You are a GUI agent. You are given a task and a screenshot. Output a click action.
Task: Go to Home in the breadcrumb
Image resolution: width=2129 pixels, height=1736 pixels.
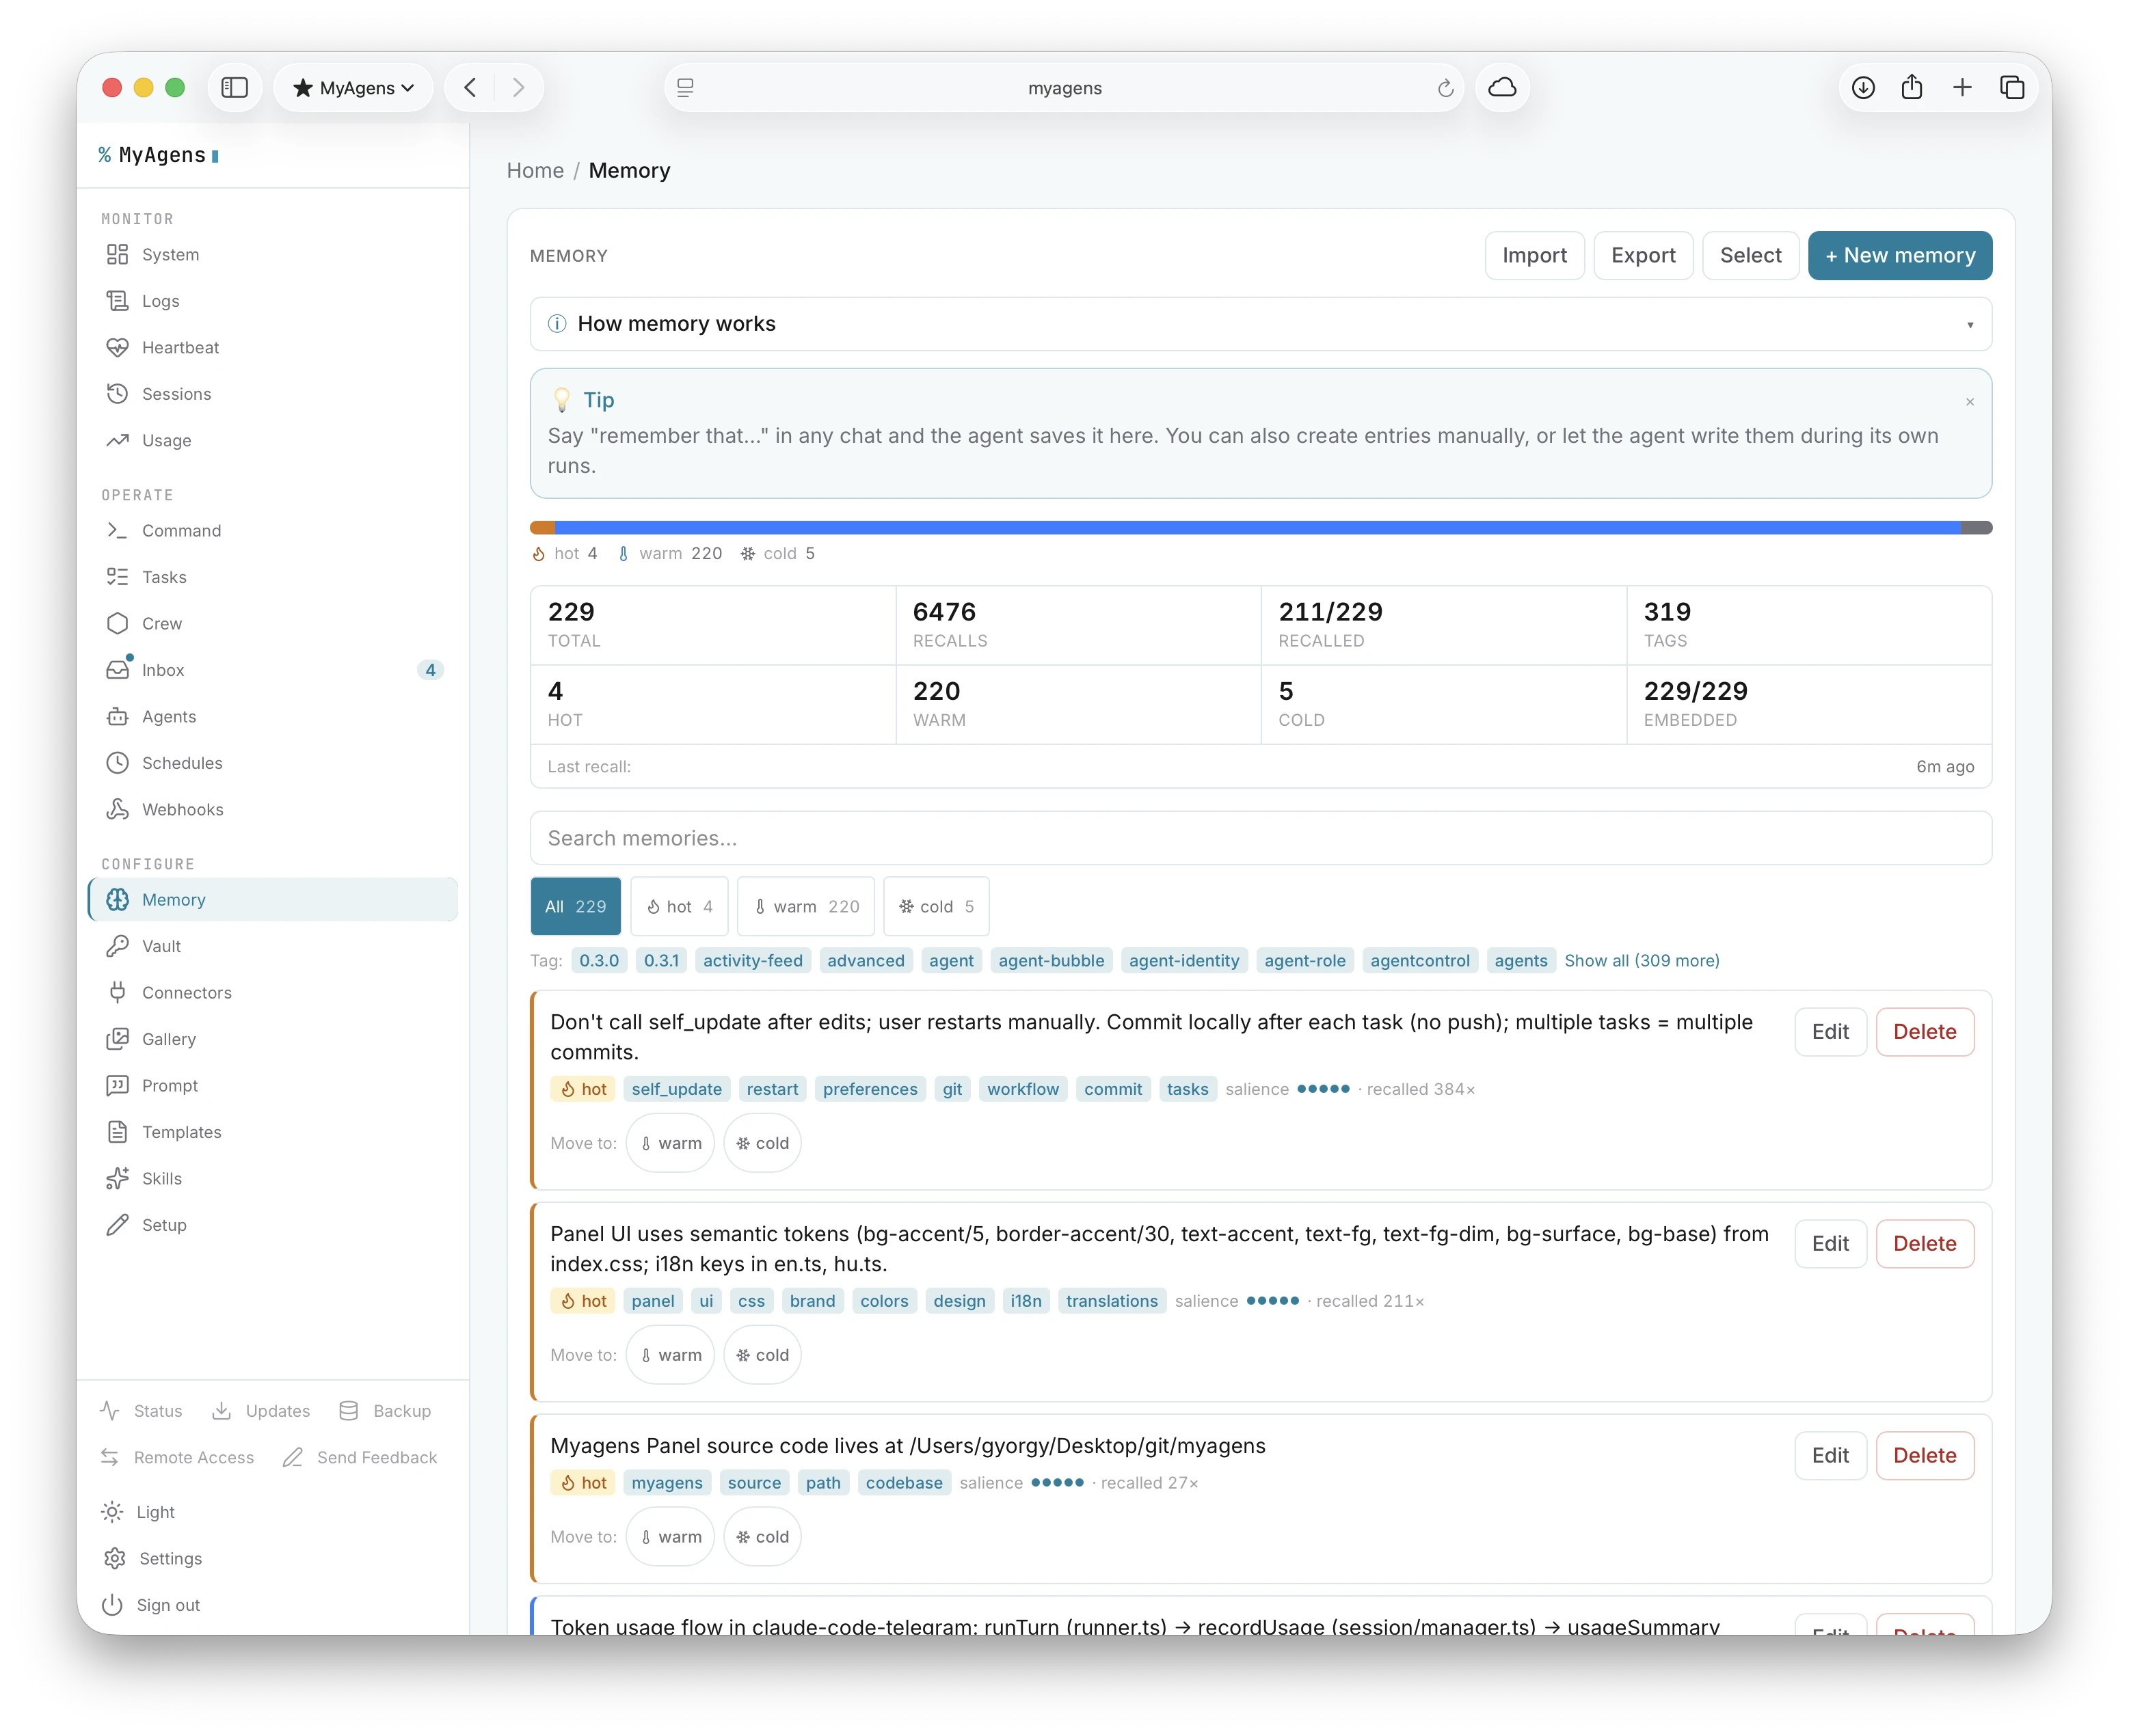pyautogui.click(x=535, y=170)
